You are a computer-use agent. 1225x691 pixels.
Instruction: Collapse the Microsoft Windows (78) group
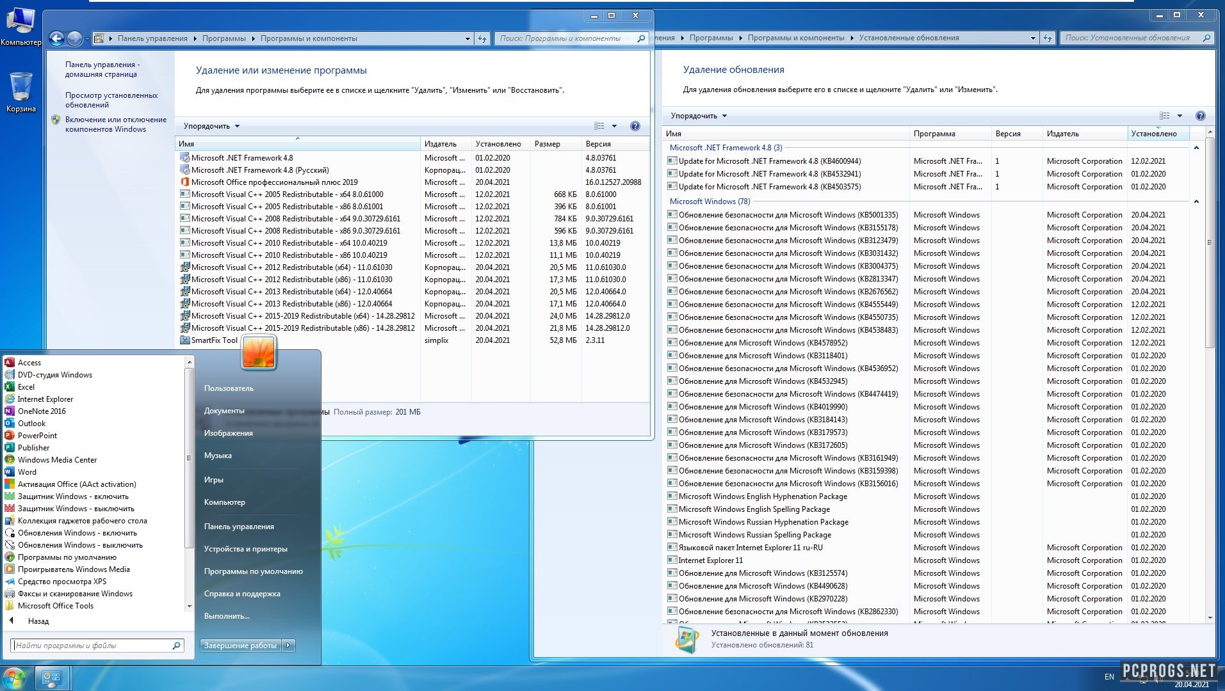(x=1196, y=202)
